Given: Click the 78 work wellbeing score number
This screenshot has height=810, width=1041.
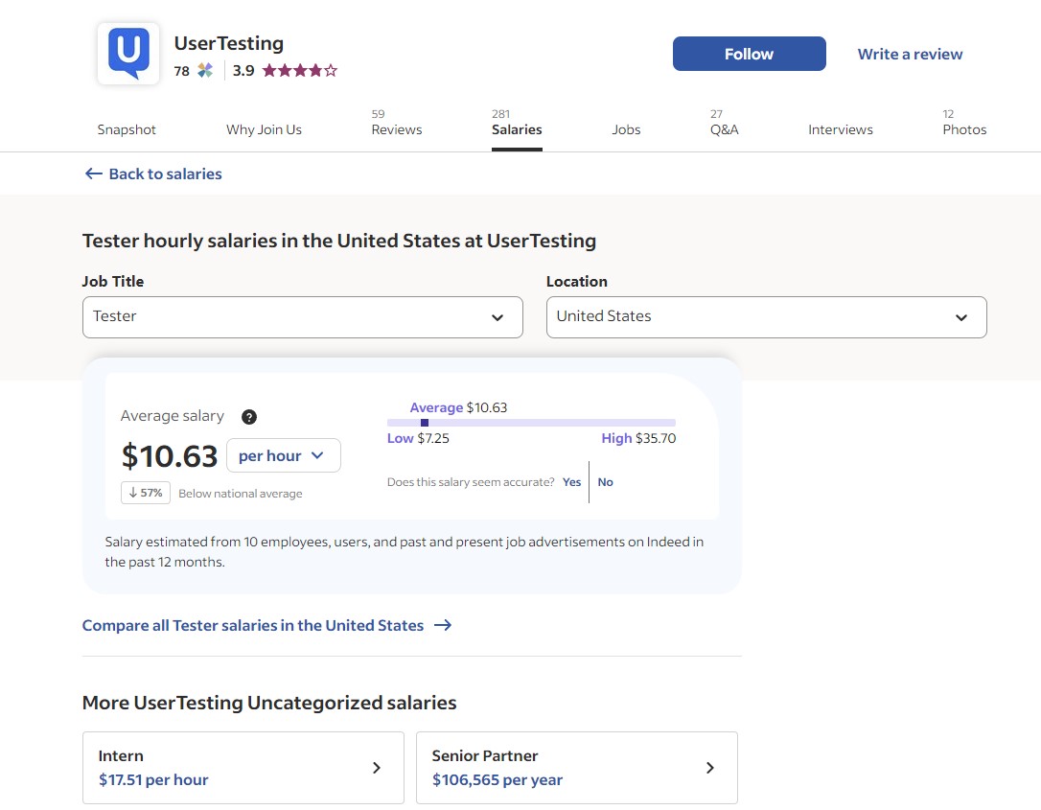Looking at the screenshot, I should click(x=182, y=71).
